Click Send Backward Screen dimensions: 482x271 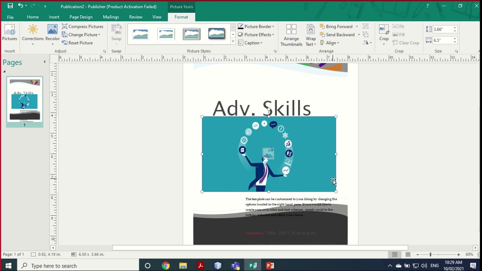[337, 35]
